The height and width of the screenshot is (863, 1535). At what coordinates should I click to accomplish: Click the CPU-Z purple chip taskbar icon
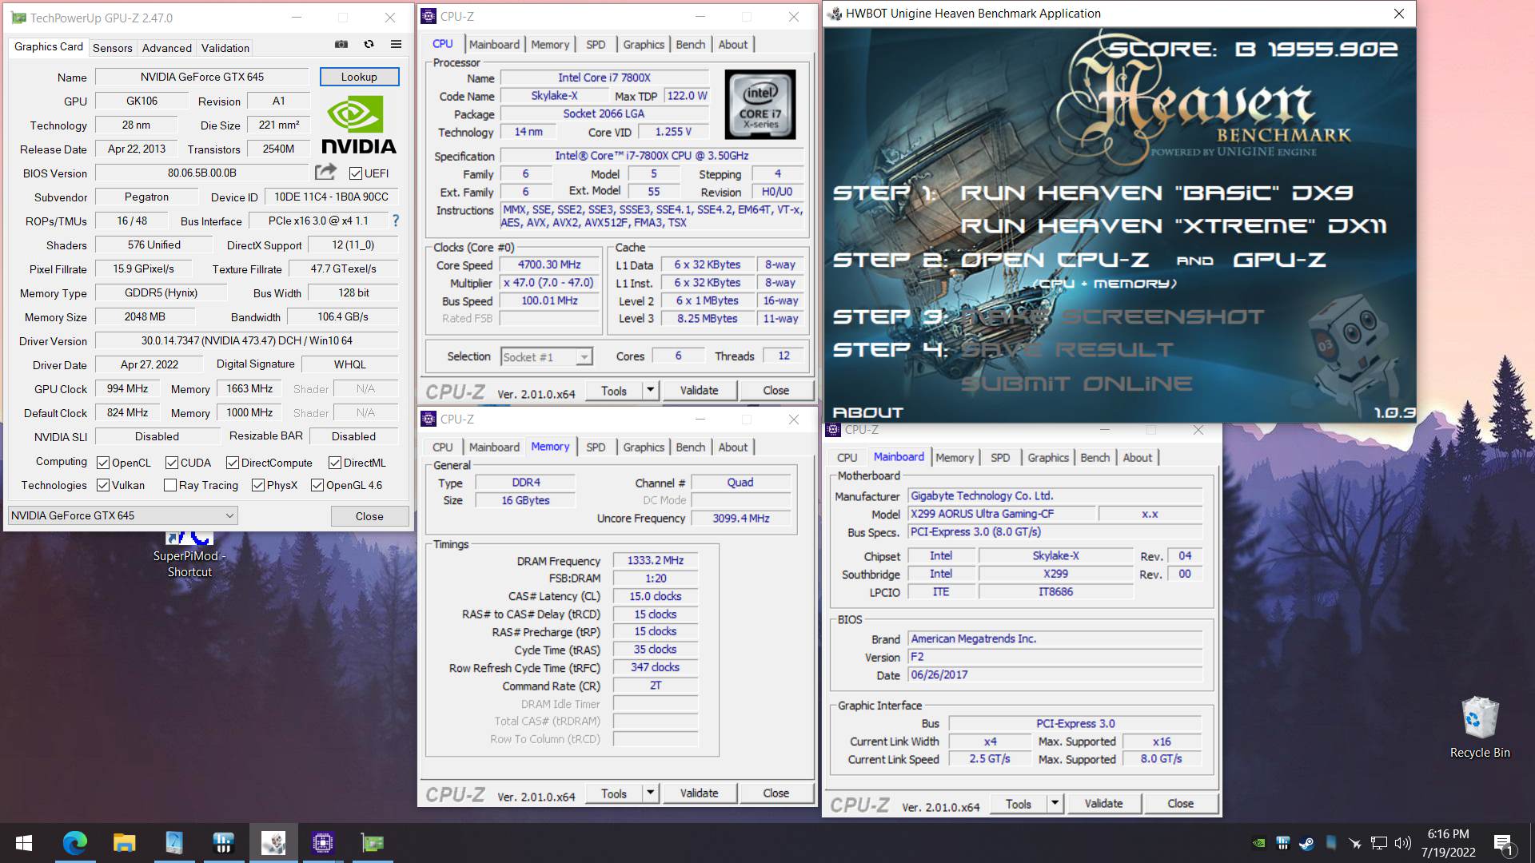click(x=323, y=842)
